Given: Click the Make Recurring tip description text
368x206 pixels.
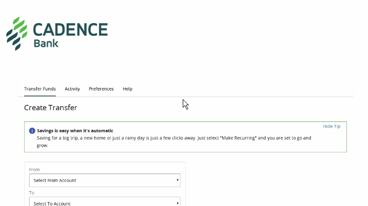Looking at the screenshot, I should 174,142.
